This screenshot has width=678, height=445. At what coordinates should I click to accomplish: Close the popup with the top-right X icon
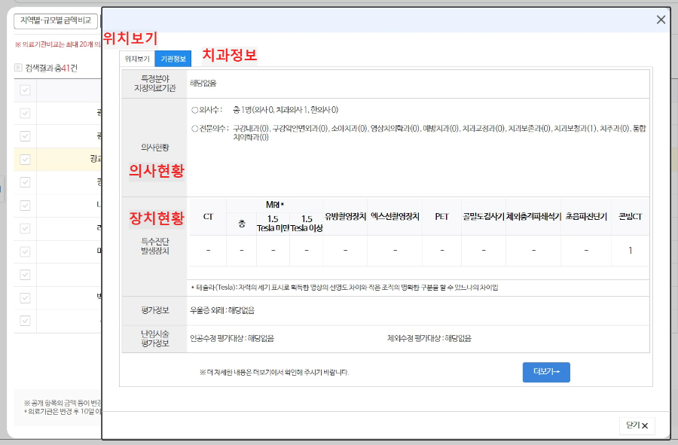click(661, 20)
